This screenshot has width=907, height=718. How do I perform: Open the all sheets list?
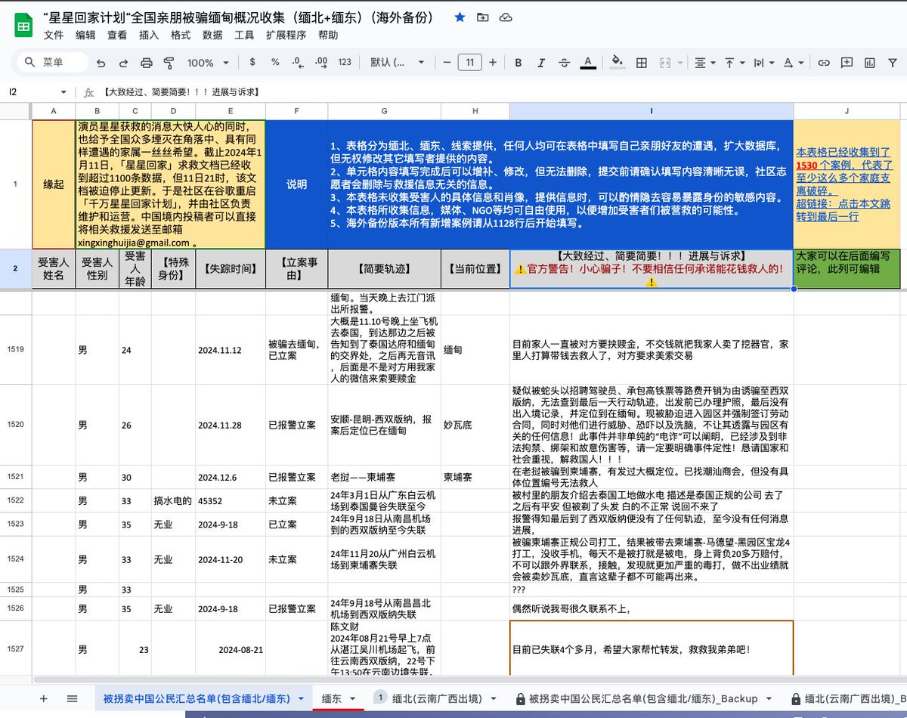72,698
